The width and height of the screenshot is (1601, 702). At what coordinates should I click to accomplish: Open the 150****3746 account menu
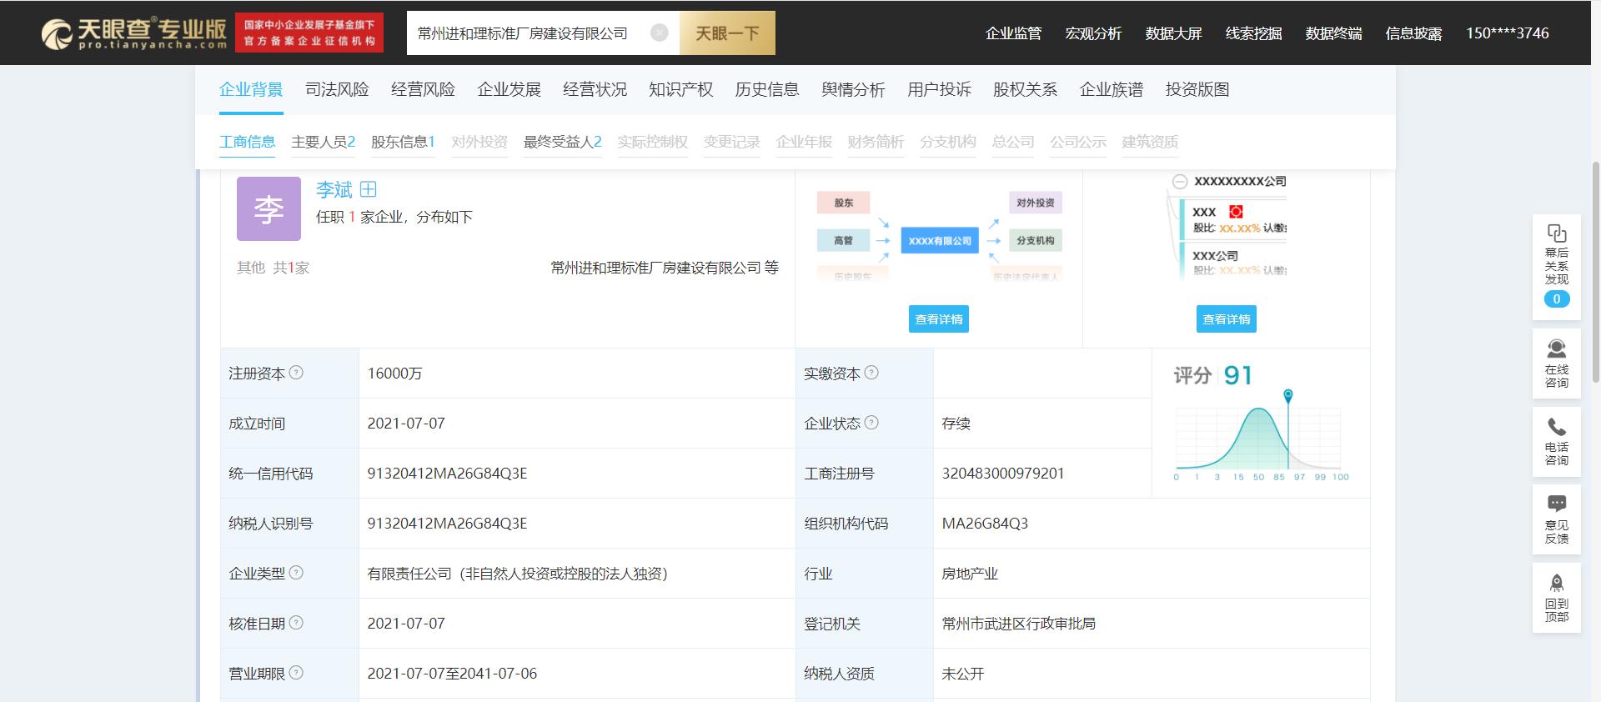pyautogui.click(x=1507, y=33)
